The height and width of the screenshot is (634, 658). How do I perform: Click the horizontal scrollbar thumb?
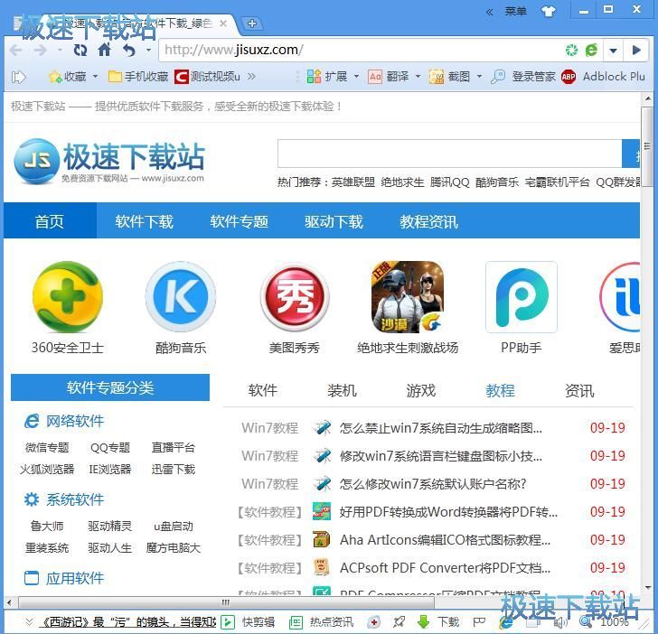click(226, 603)
